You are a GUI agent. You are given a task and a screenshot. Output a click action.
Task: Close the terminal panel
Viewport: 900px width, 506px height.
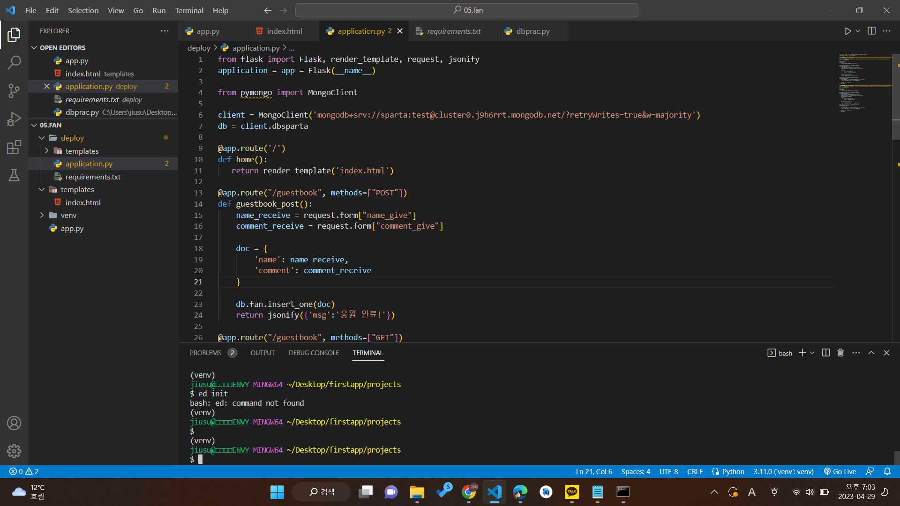click(x=886, y=353)
